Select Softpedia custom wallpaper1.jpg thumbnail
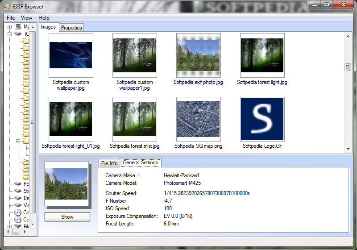This screenshot has width=357, height=250. (x=135, y=55)
